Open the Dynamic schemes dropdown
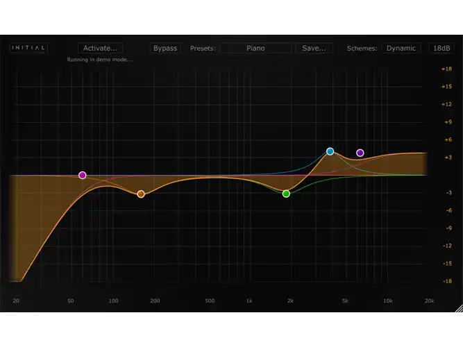The height and width of the screenshot is (347, 463). point(401,48)
